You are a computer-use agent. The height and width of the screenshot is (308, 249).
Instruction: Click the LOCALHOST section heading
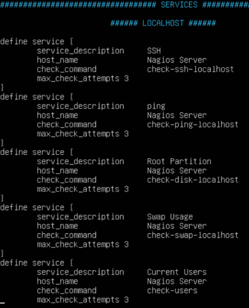[x=163, y=23]
